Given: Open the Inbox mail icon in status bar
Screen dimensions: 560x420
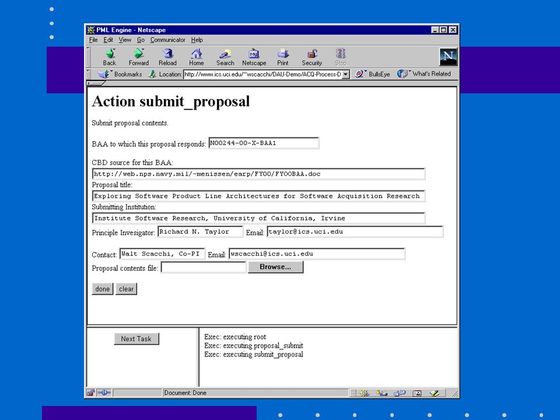Looking at the screenshot, I should point(381,393).
